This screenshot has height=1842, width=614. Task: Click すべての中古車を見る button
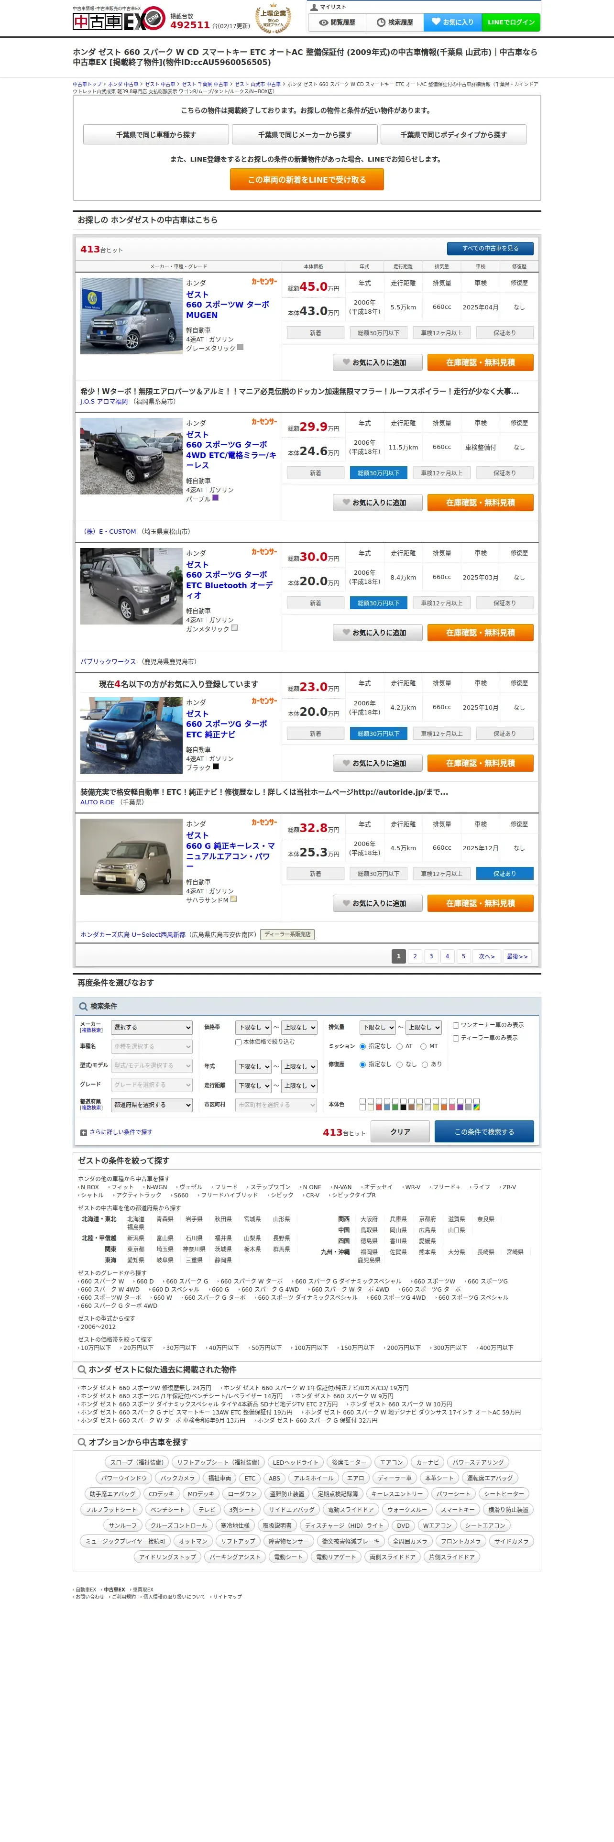click(x=490, y=249)
